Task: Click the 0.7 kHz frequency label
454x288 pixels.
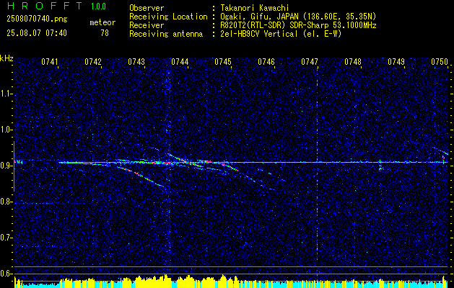Action: click(6, 238)
